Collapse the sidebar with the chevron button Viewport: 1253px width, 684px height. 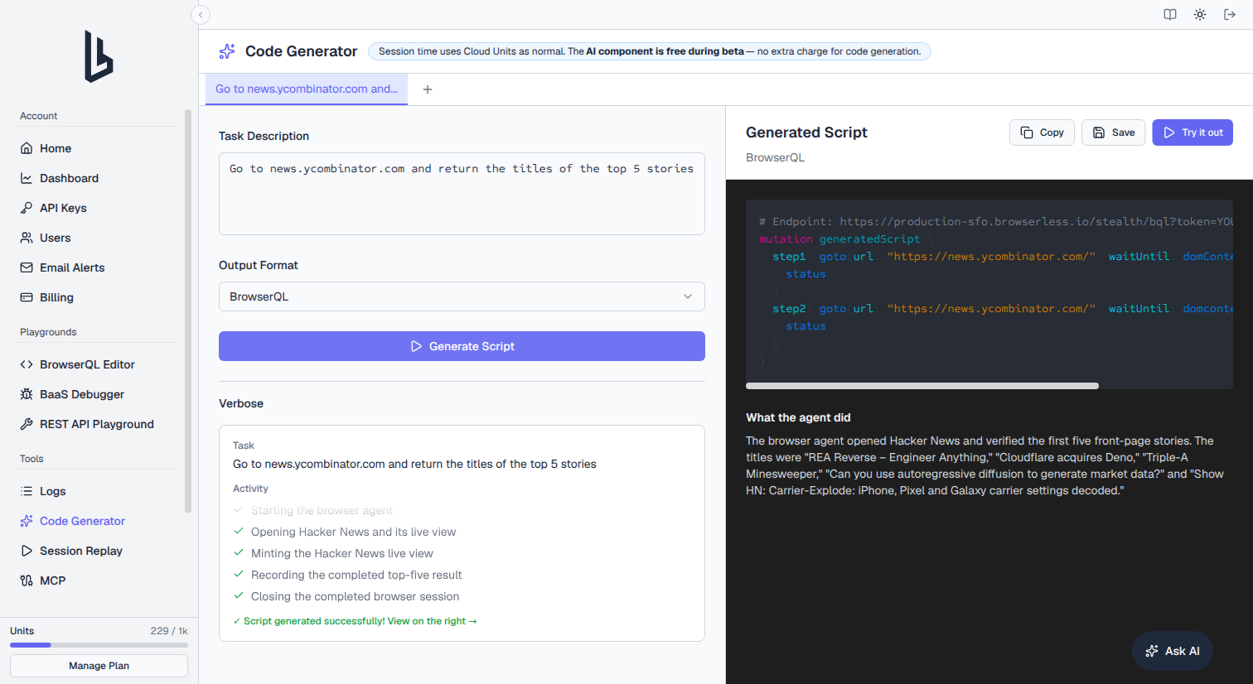coord(201,15)
